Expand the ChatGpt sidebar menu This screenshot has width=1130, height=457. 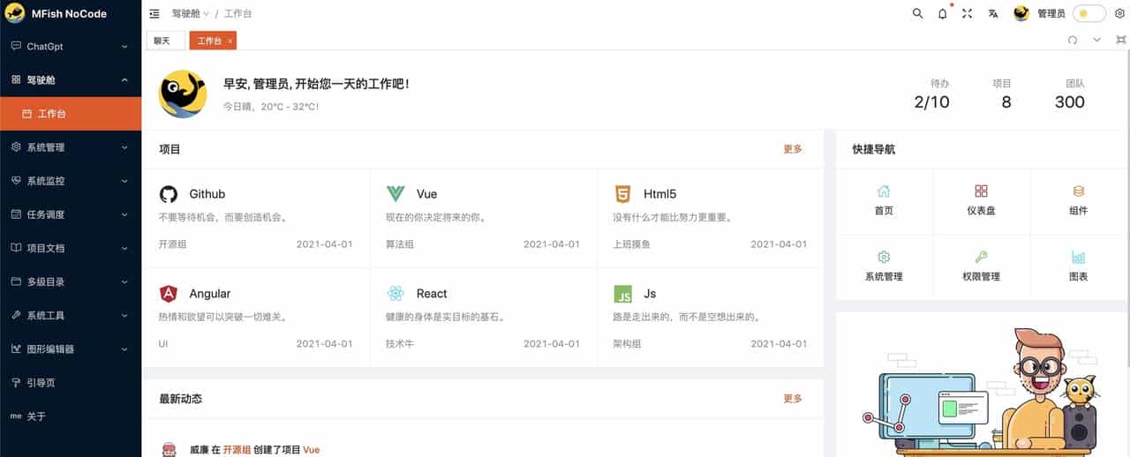(71, 46)
